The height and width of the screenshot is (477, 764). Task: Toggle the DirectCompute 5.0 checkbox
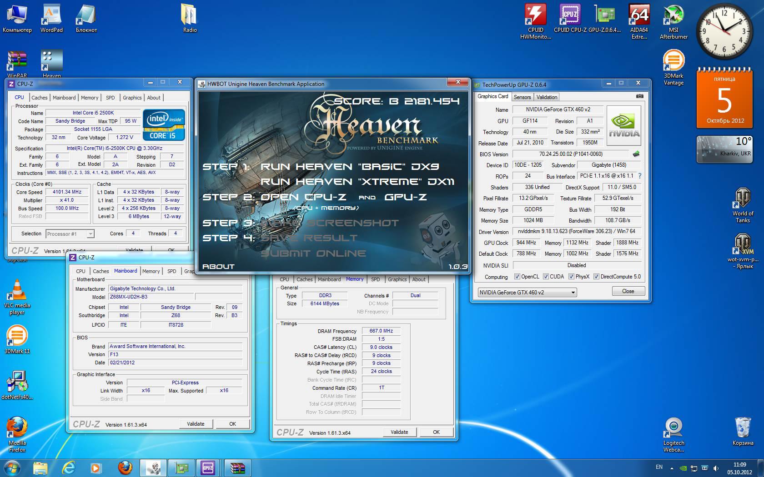pyautogui.click(x=596, y=277)
